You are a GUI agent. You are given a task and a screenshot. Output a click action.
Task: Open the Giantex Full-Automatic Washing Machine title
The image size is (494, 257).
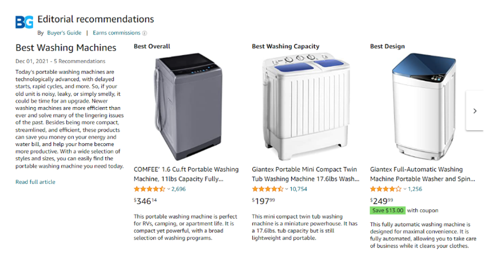coord(423,174)
